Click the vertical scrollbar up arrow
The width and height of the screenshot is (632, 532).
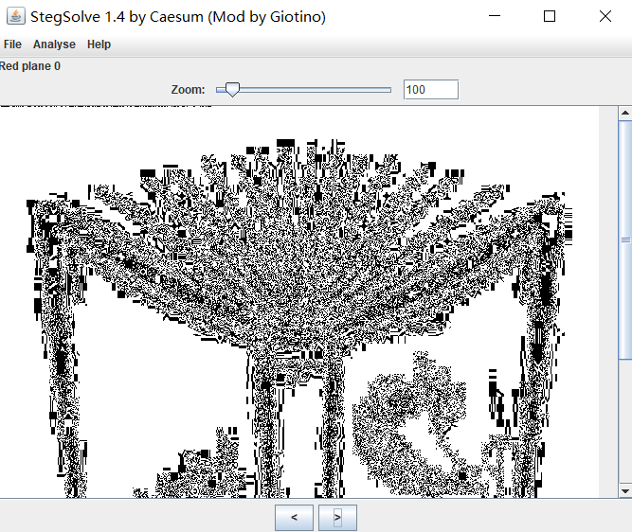pos(624,114)
